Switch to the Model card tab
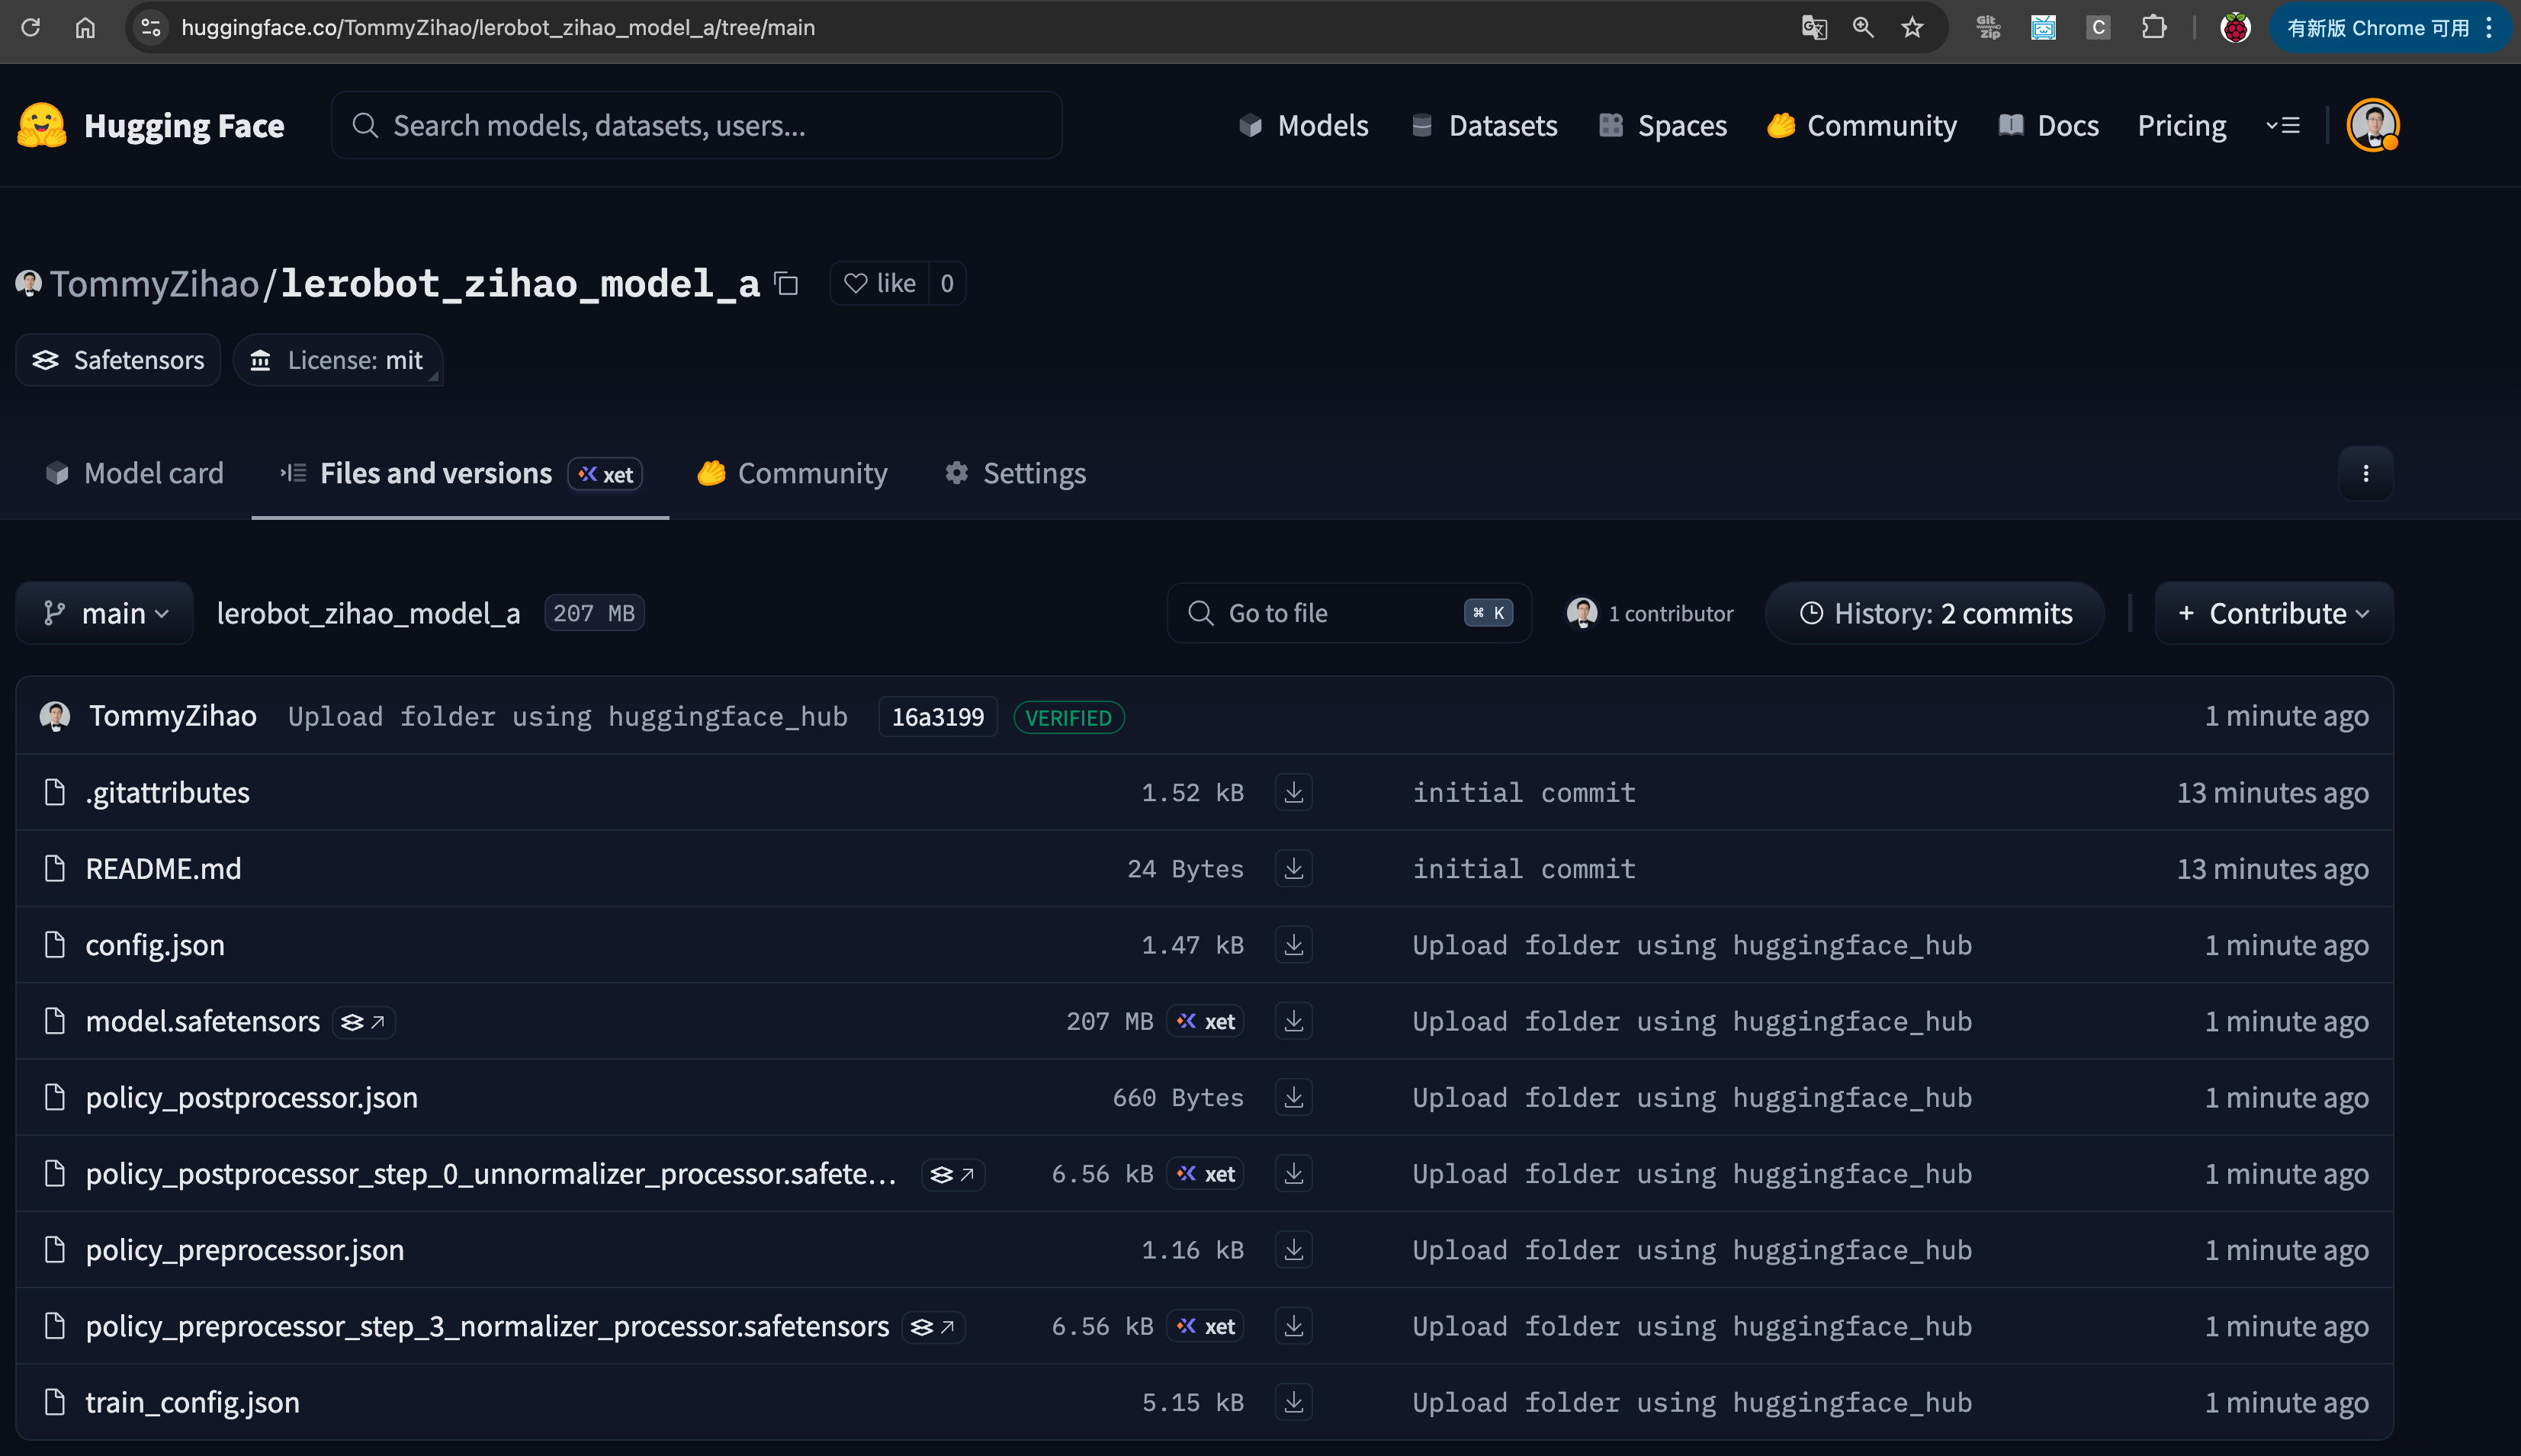 pyautogui.click(x=134, y=473)
